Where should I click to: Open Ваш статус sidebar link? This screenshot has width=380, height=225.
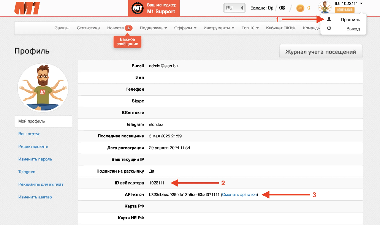tap(29, 134)
